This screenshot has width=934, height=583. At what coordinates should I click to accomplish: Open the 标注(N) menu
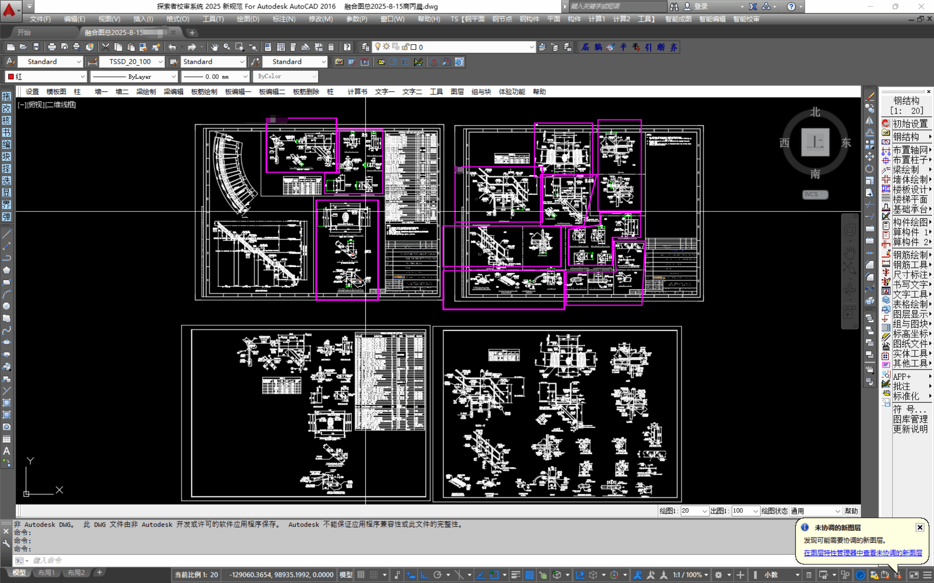pyautogui.click(x=284, y=19)
